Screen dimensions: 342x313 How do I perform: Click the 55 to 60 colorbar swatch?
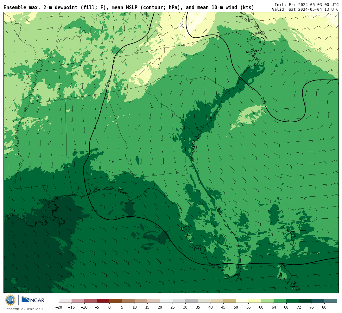coord(255,301)
